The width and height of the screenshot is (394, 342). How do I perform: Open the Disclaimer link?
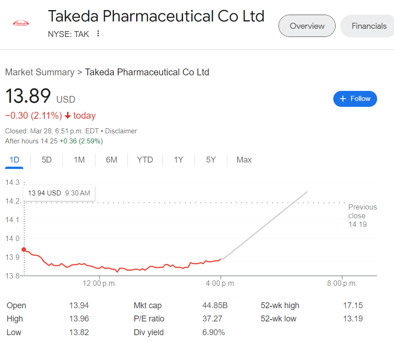coord(121,131)
